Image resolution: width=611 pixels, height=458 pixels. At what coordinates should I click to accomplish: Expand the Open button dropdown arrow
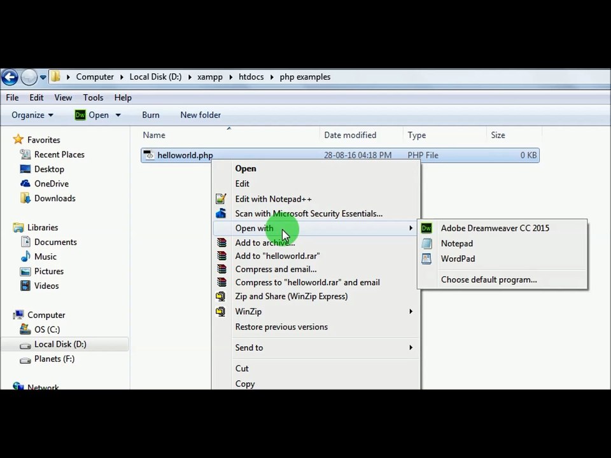[x=118, y=115]
